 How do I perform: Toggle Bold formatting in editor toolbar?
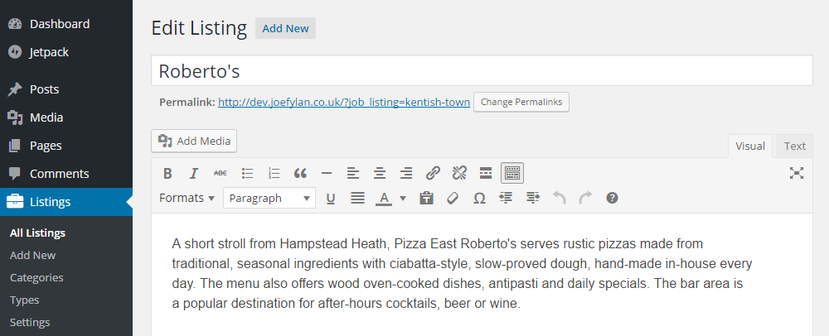(167, 173)
